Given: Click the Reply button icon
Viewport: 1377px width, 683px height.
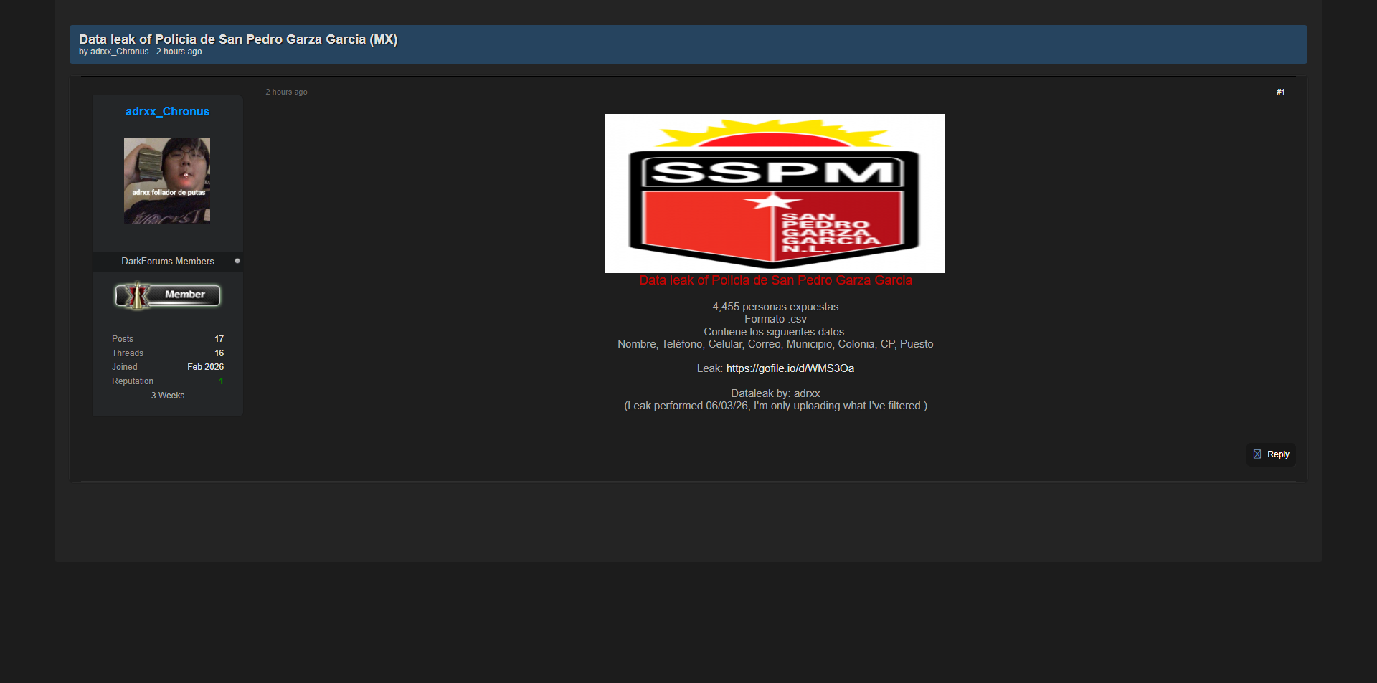Looking at the screenshot, I should pyautogui.click(x=1257, y=454).
